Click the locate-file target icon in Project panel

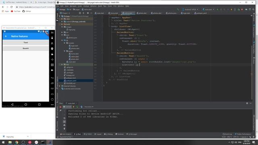coord(80,13)
